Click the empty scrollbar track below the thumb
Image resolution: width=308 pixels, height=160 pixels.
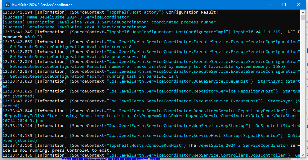pyautogui.click(x=303, y=92)
